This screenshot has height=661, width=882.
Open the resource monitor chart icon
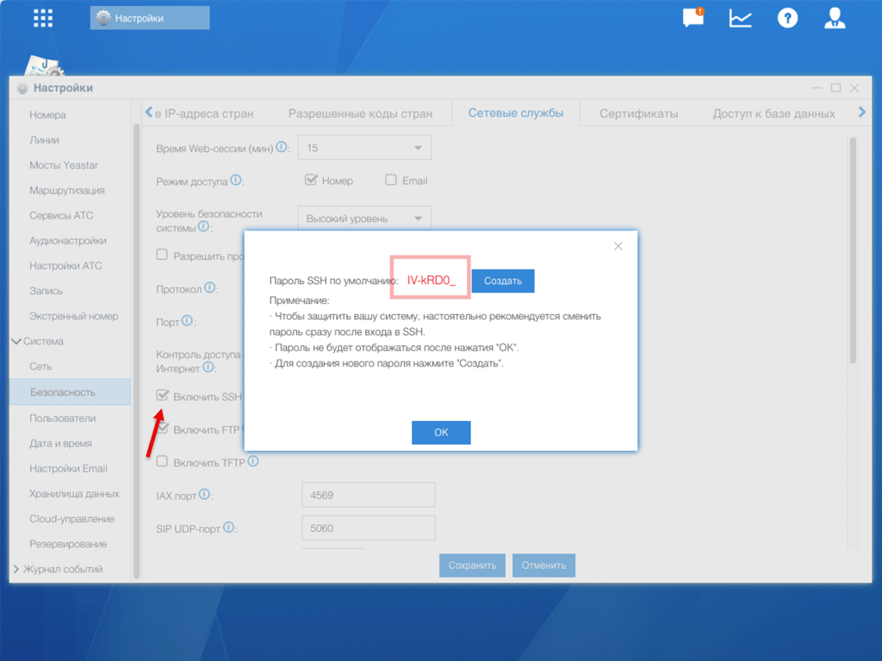[740, 17]
